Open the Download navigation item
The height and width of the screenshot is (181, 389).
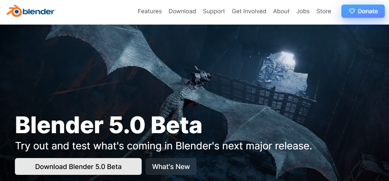[x=182, y=11]
